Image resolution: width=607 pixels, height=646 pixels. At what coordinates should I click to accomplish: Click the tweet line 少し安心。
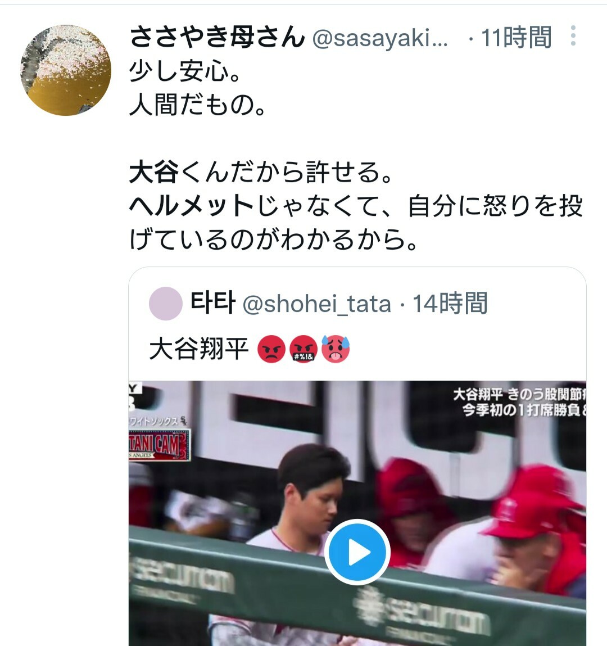click(x=185, y=71)
